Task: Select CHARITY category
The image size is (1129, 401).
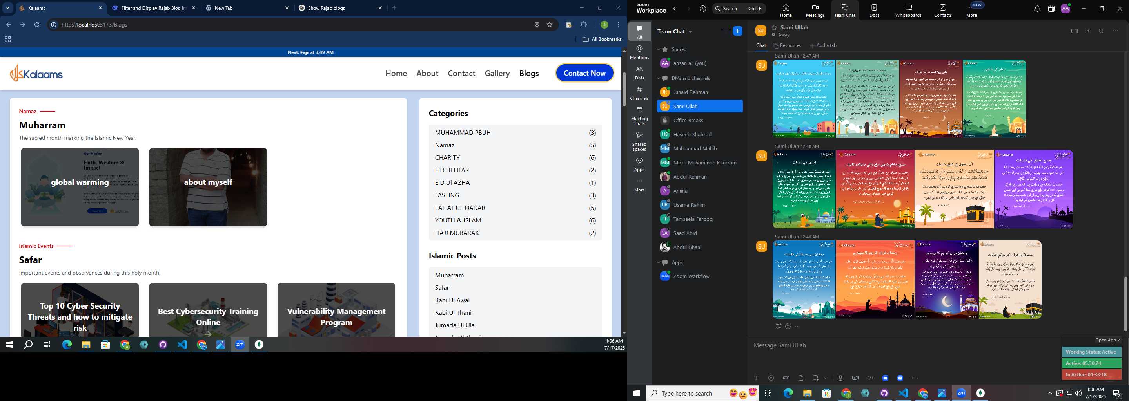Action: tap(515, 157)
